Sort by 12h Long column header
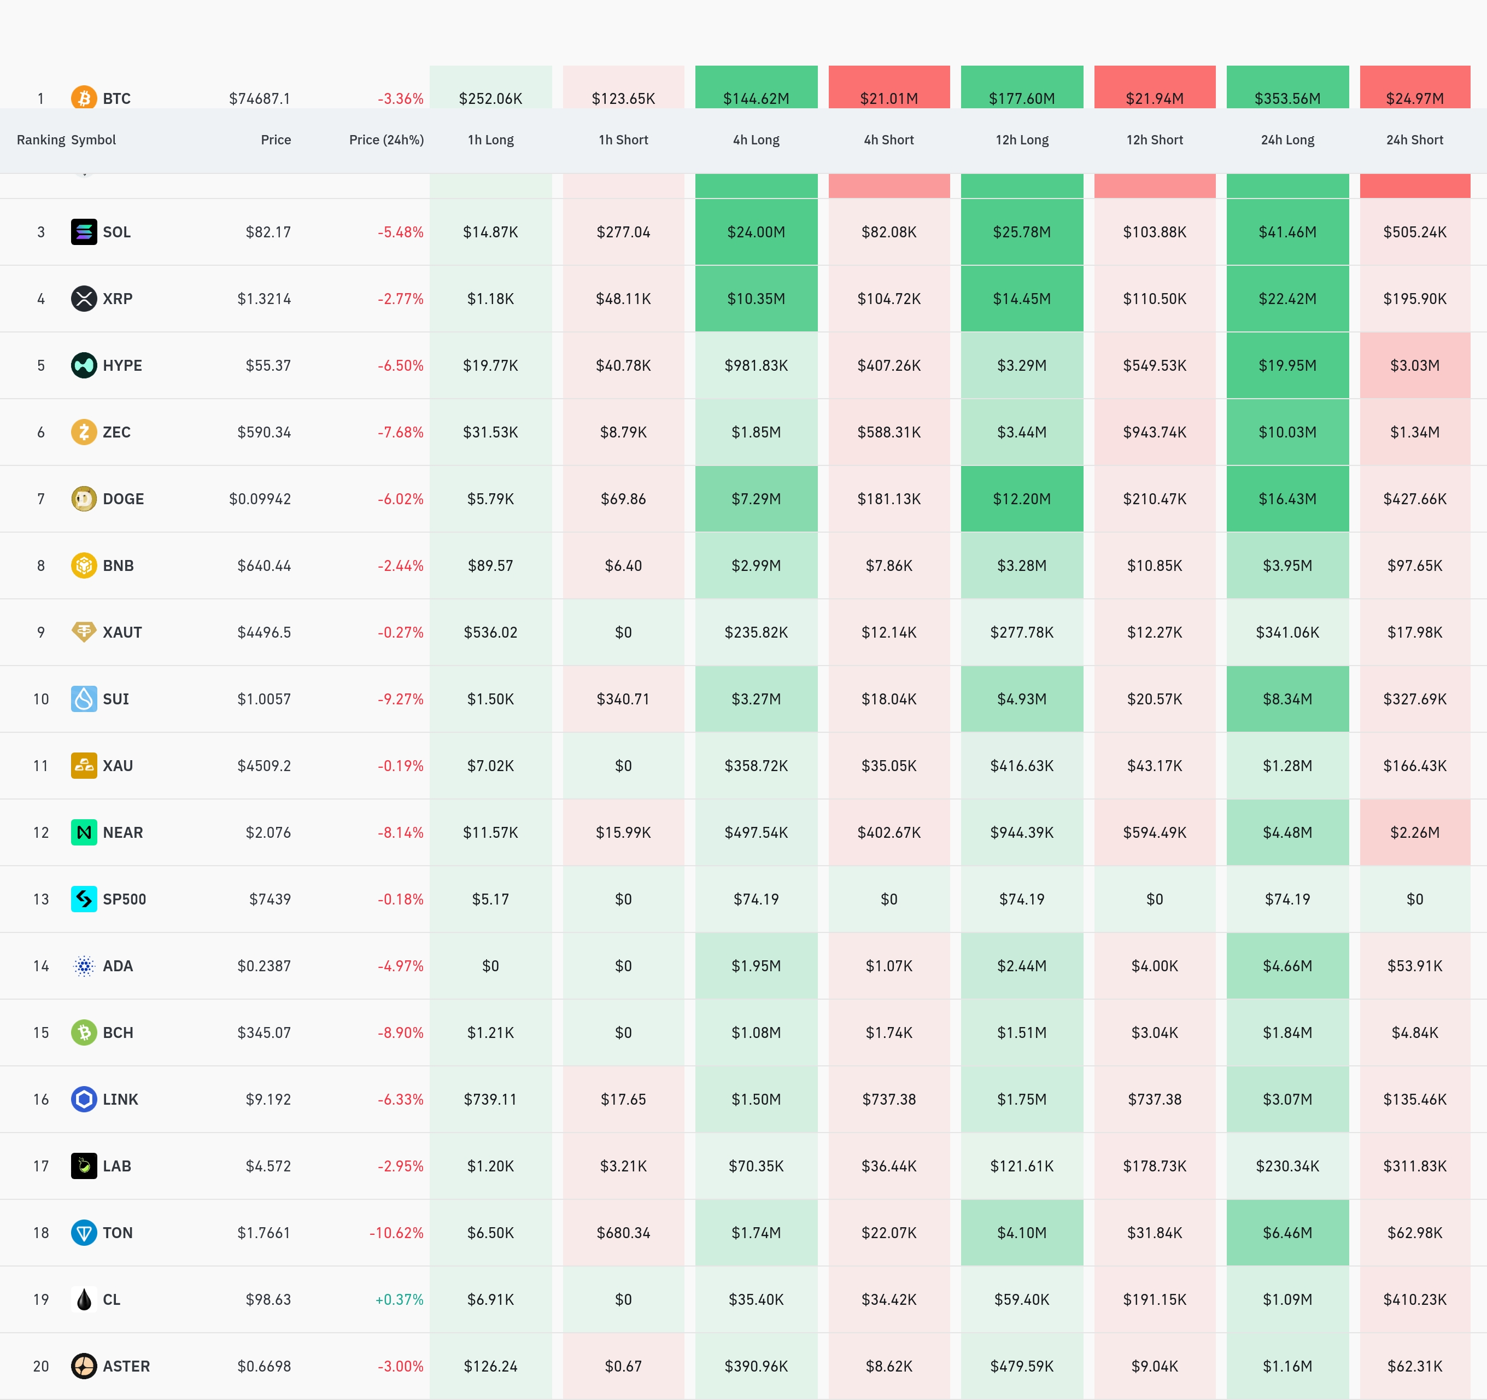 1022,140
